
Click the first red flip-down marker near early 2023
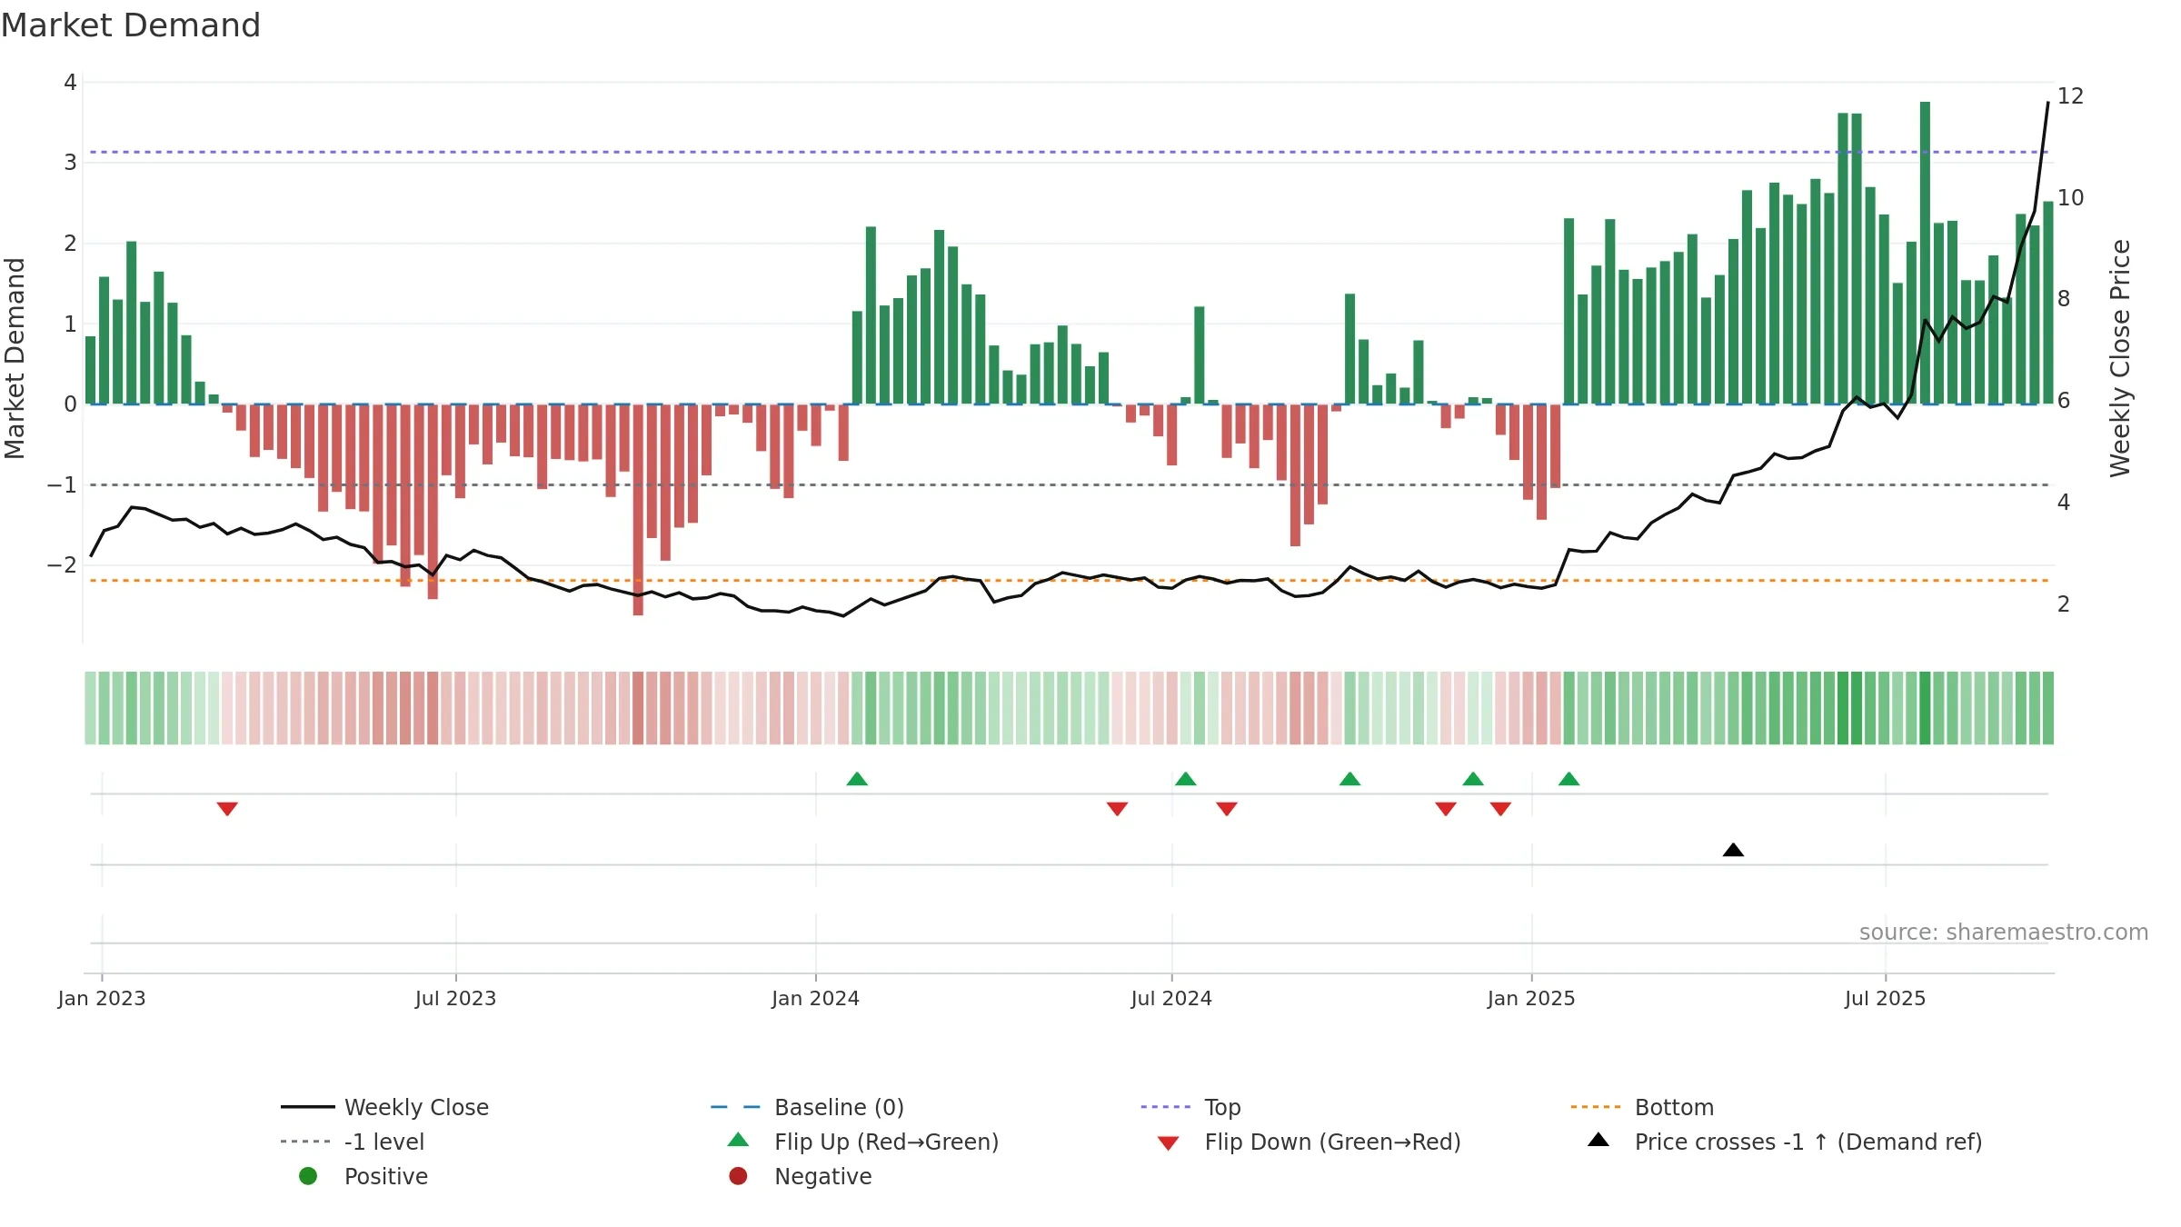point(227,809)
